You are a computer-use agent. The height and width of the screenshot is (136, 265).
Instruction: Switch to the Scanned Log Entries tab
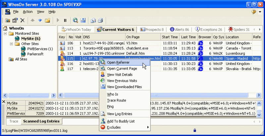click(41, 121)
